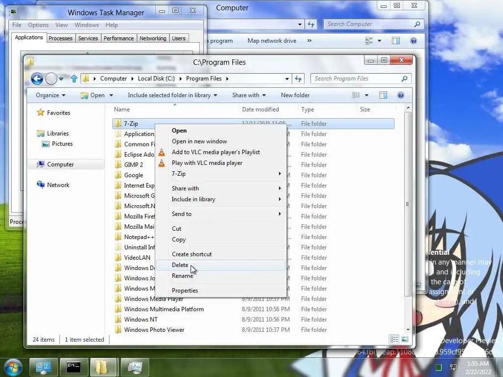Click the greyed Forward navigation button
Screen dimensions: 503x377
[x=51, y=79]
